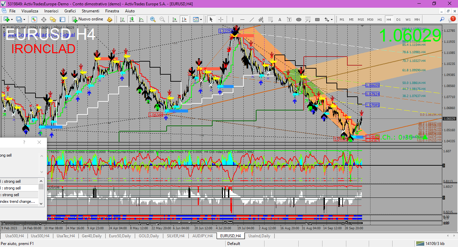Toggle chart shift to end
This screenshot has height=247, width=458.
(x=183, y=19)
